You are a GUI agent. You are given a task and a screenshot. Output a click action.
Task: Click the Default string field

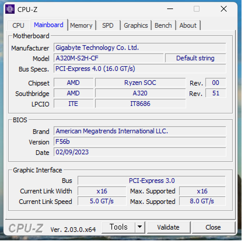[195, 58]
